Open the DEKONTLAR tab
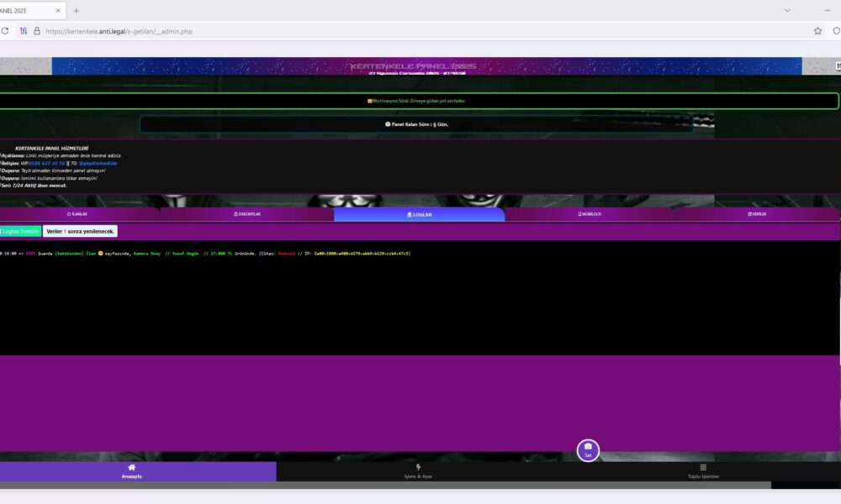This screenshot has width=841, height=504. (246, 214)
